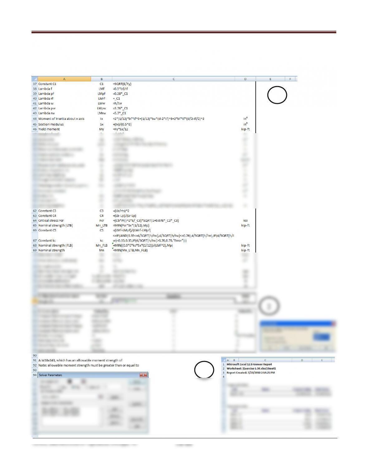Screen dimensions: 368x476
Task: Select column A header in main sheet
Action: 64,79
